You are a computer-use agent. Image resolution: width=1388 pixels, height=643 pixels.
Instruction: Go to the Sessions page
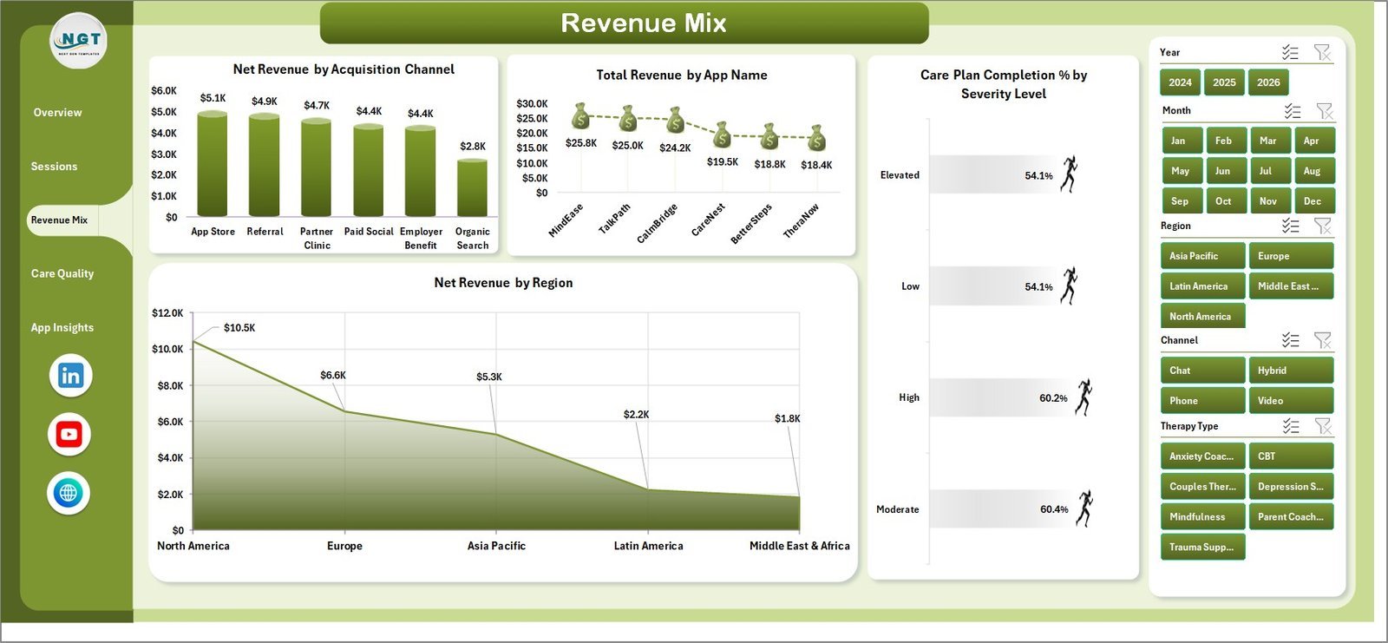point(54,167)
